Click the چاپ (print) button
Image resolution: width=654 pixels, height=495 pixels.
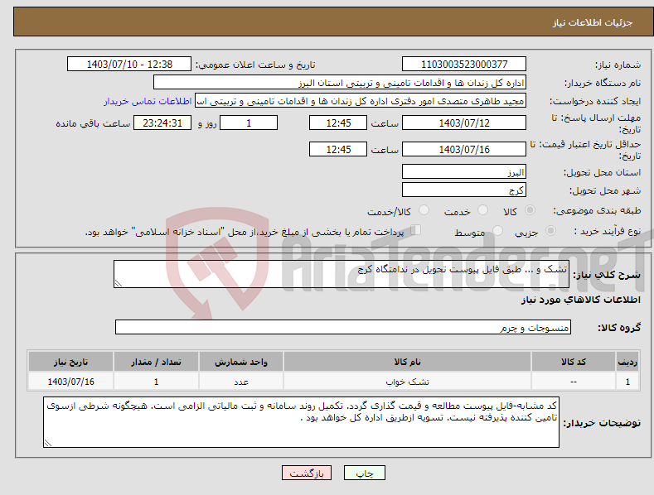364,473
